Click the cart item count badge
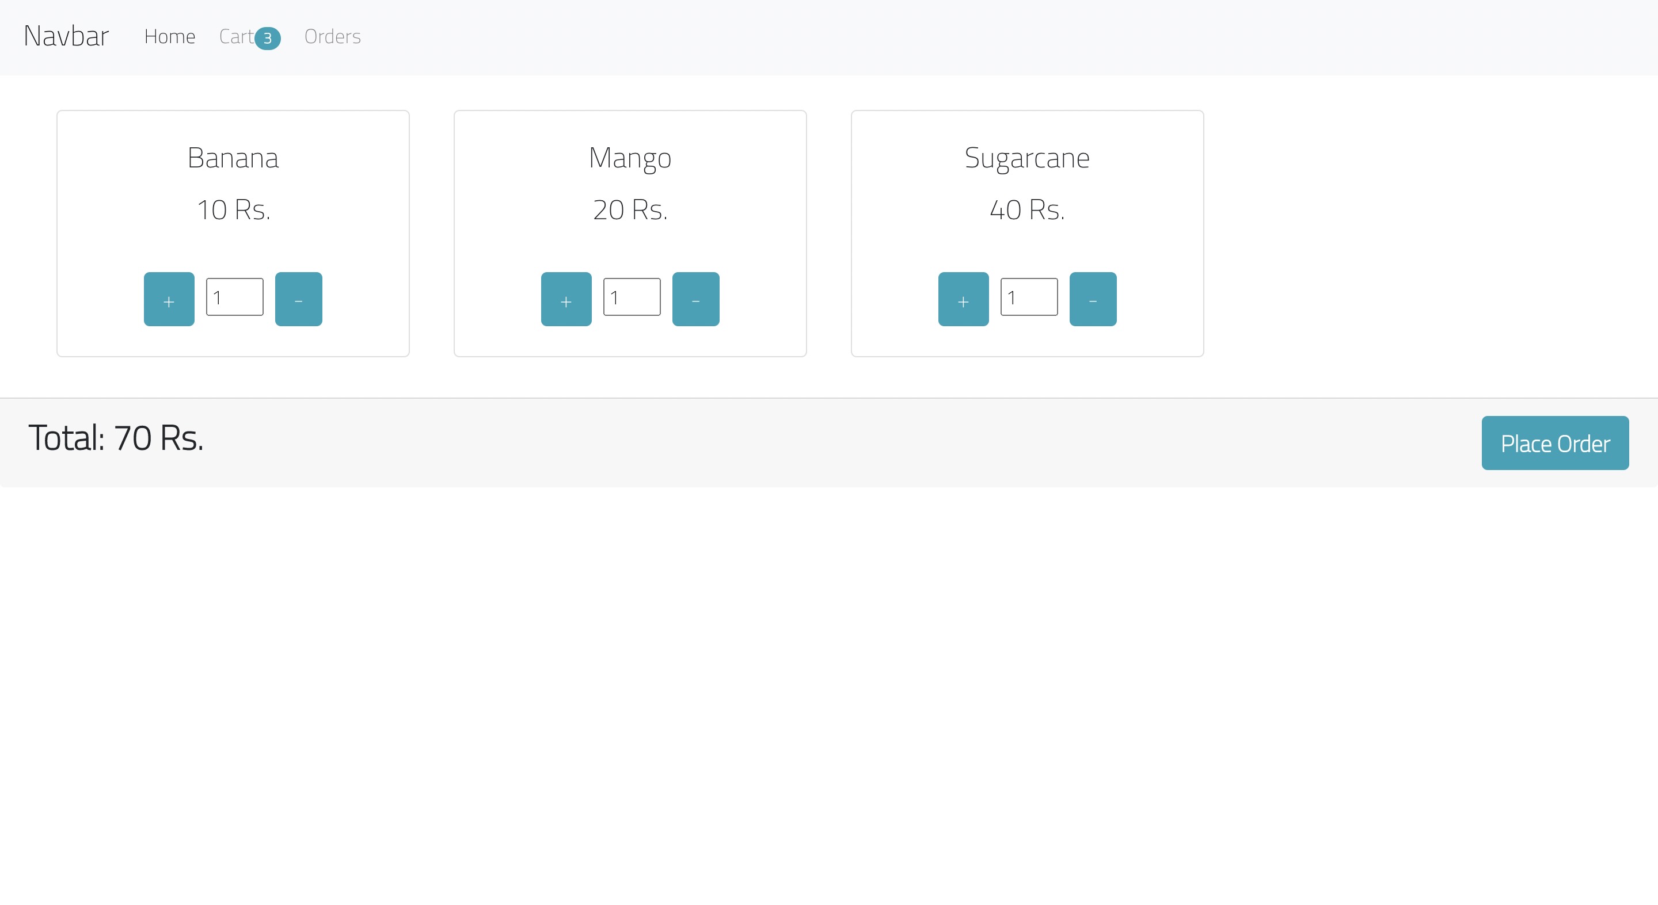 pyautogui.click(x=267, y=38)
